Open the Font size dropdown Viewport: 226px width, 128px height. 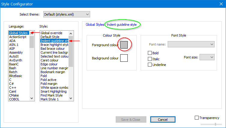(x=207, y=57)
